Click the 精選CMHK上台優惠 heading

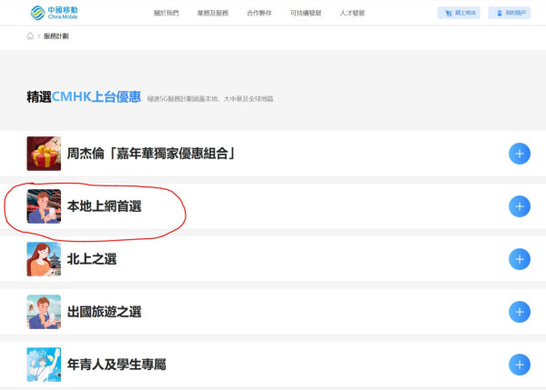(84, 96)
